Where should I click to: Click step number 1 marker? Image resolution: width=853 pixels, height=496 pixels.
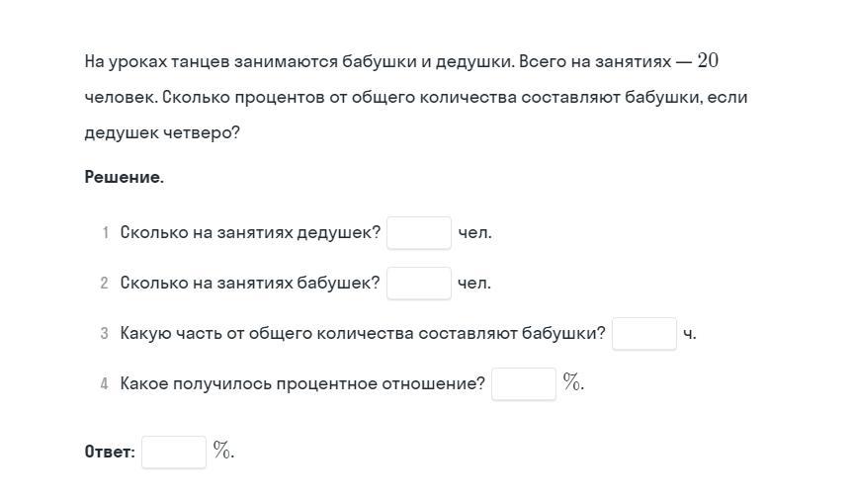pos(105,233)
